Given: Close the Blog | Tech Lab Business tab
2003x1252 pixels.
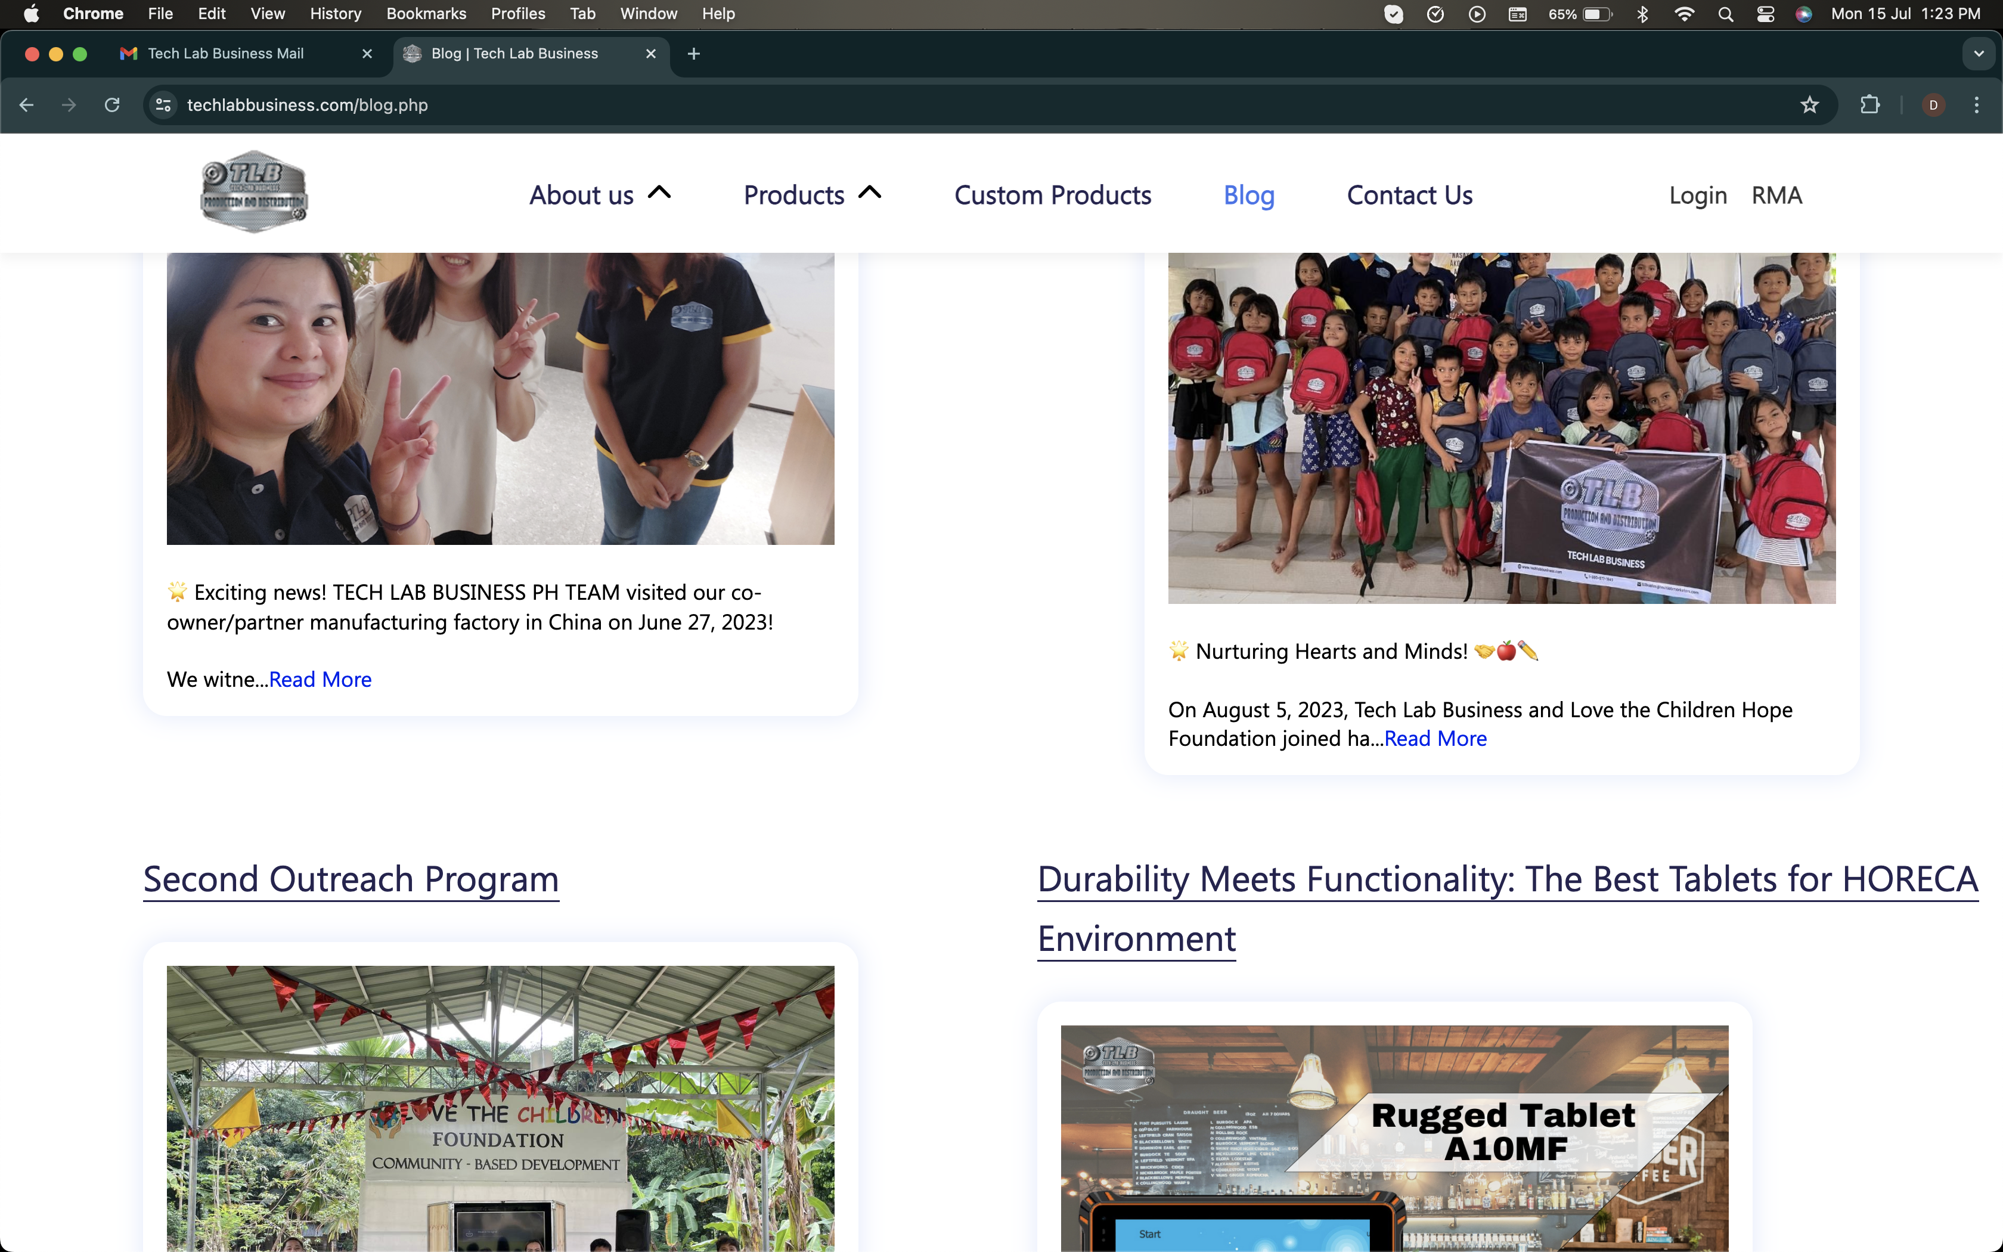Looking at the screenshot, I should [x=650, y=54].
